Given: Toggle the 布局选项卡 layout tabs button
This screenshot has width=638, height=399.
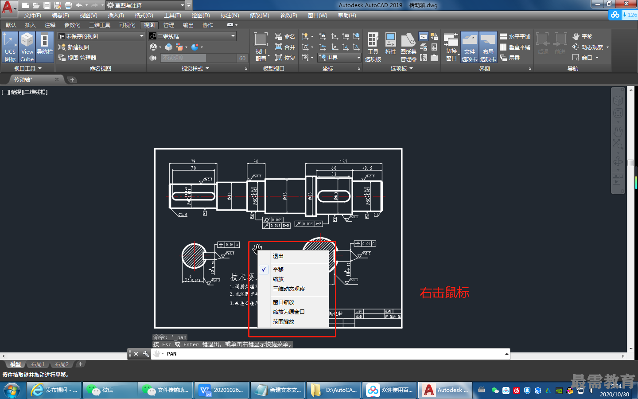Looking at the screenshot, I should coord(488,47).
